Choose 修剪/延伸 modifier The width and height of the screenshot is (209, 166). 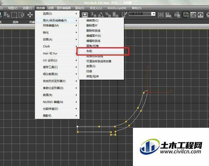click(x=101, y=76)
